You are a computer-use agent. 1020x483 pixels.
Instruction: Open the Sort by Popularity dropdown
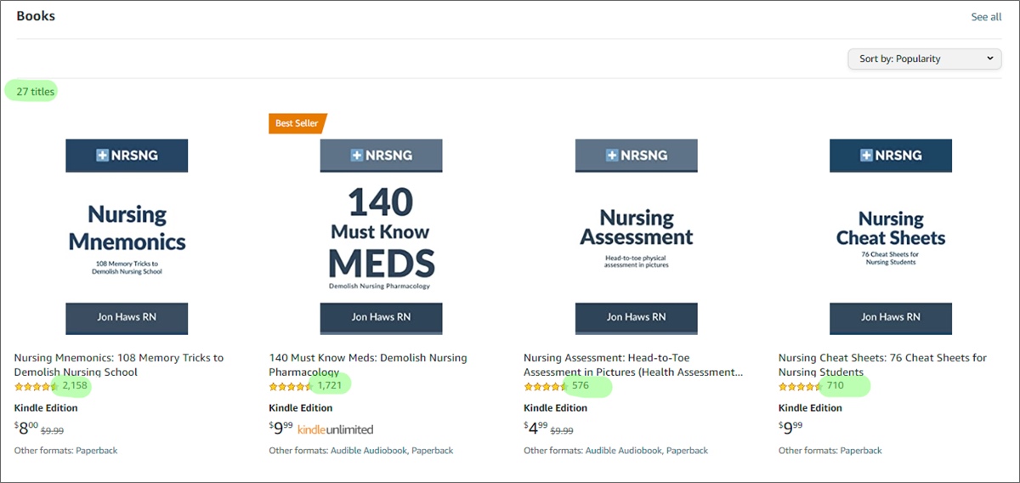coord(925,59)
